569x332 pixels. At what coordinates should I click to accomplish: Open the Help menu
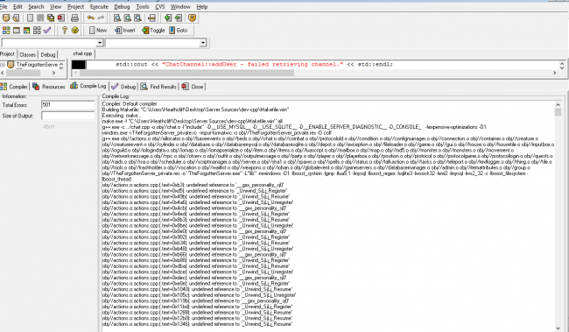pyautogui.click(x=202, y=6)
